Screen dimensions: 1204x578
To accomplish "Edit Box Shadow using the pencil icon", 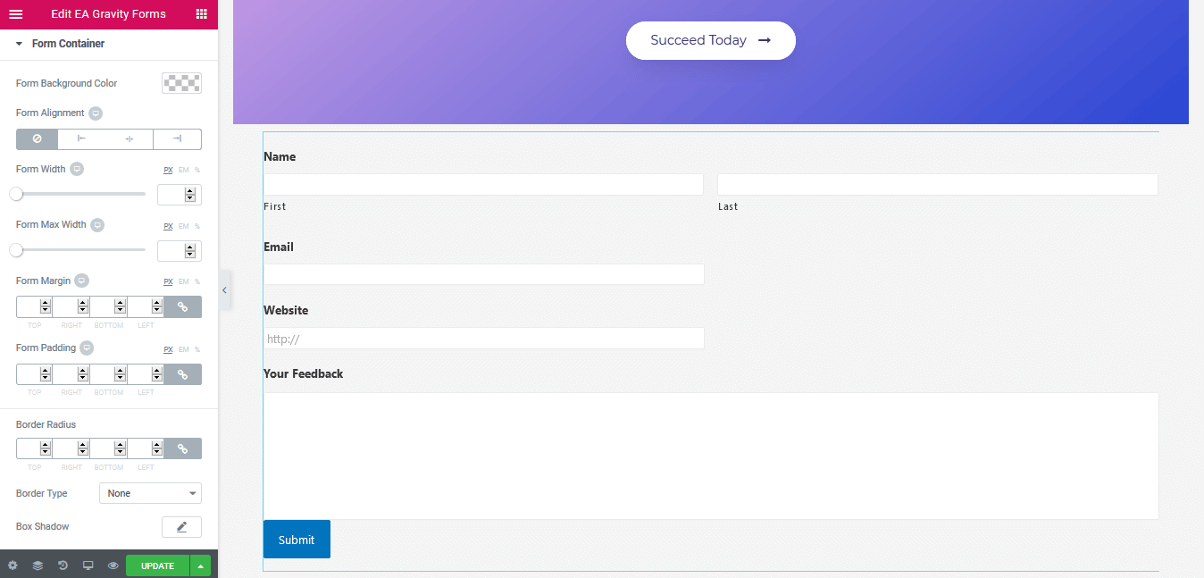I will click(x=181, y=526).
